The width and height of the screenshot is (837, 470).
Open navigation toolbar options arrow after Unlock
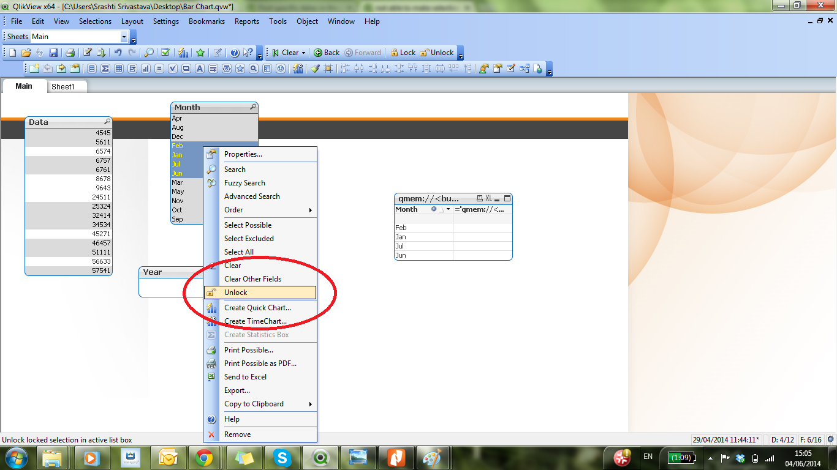click(x=461, y=54)
